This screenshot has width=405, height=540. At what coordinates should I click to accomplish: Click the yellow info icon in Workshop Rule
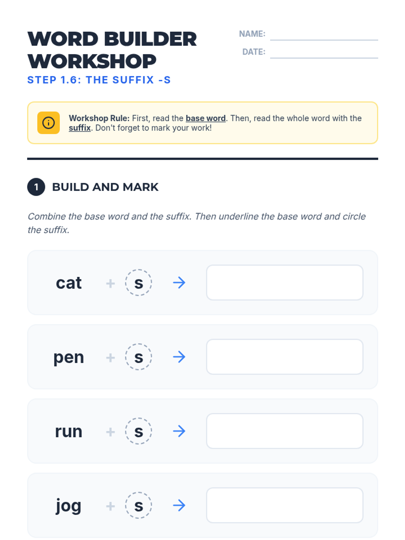click(x=48, y=123)
